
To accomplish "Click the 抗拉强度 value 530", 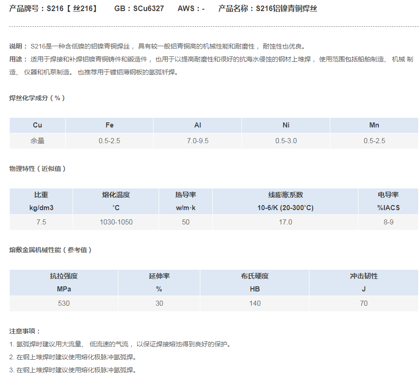I will (x=64, y=303).
